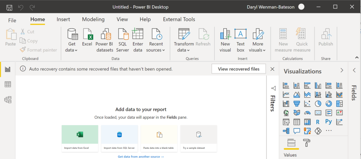361x159 pixels.
Task: Click Cut in the Clipboard group
Action: point(27,32)
